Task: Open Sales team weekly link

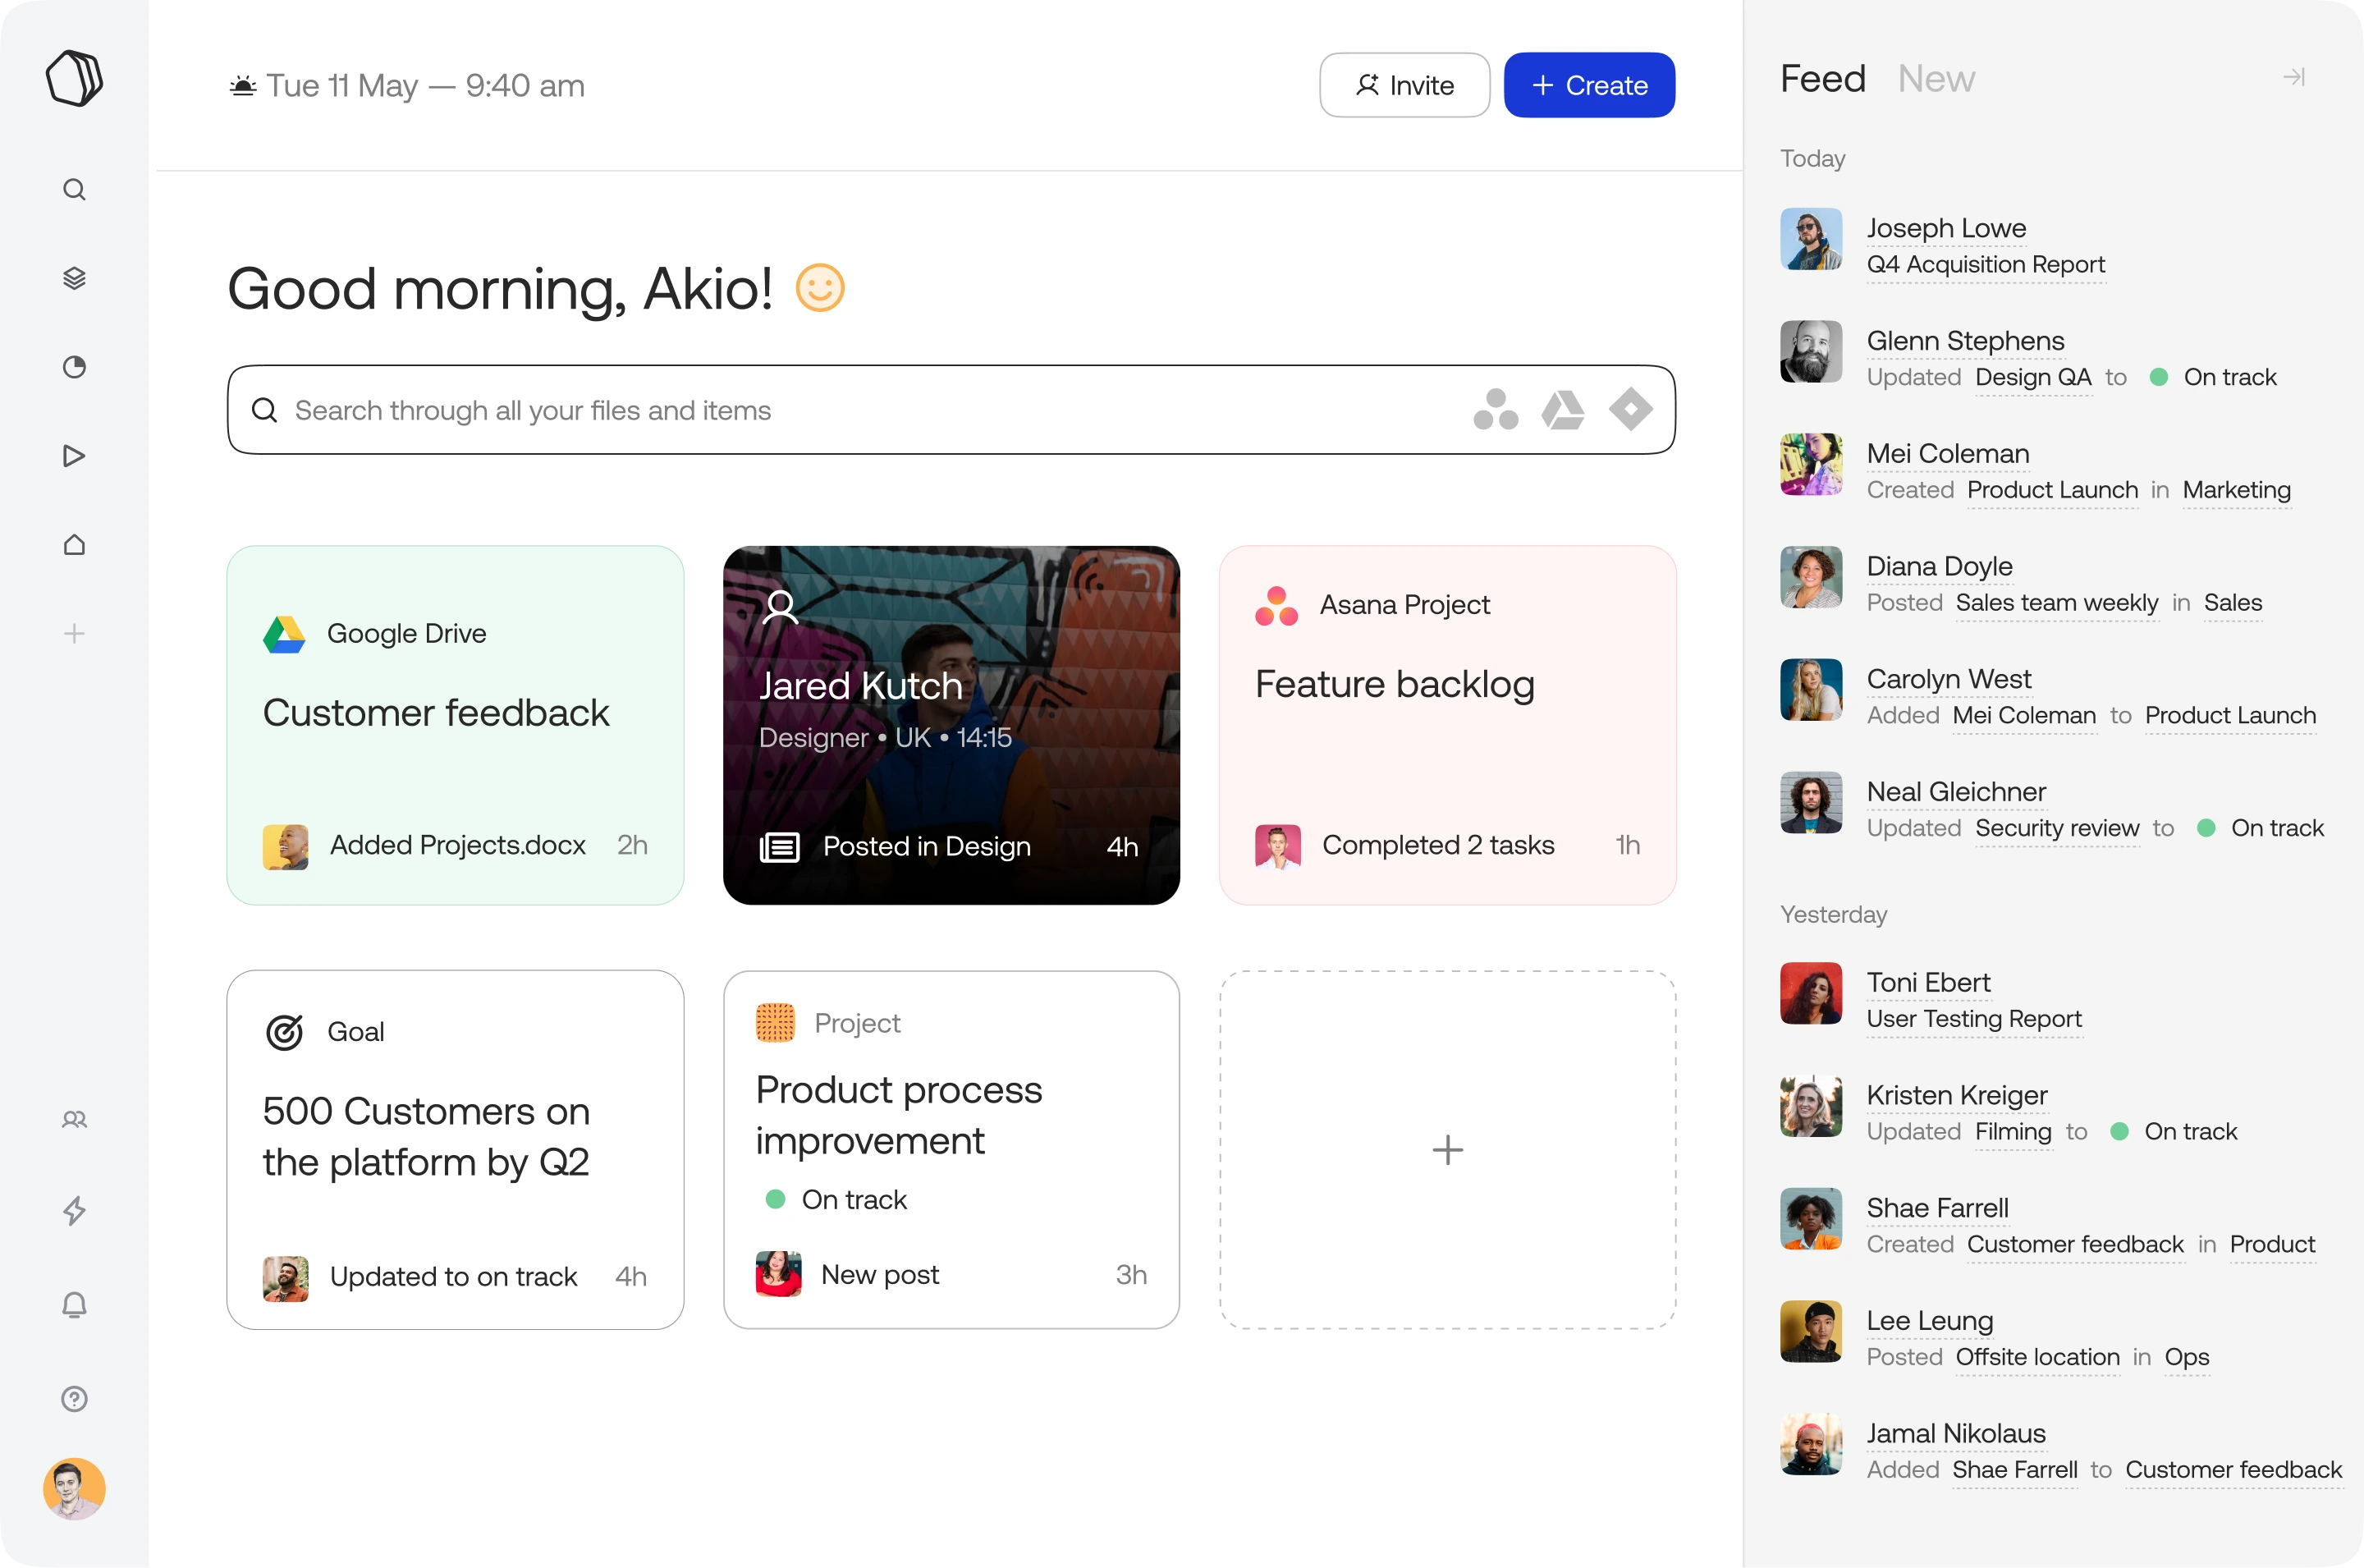Action: (2057, 603)
